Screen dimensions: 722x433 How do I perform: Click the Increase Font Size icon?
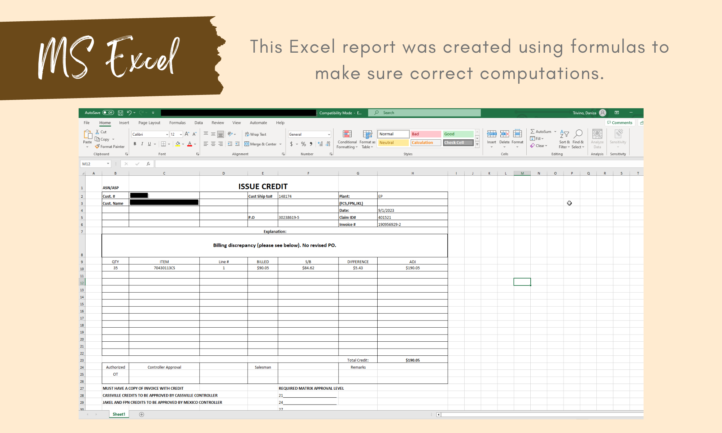[187, 134]
